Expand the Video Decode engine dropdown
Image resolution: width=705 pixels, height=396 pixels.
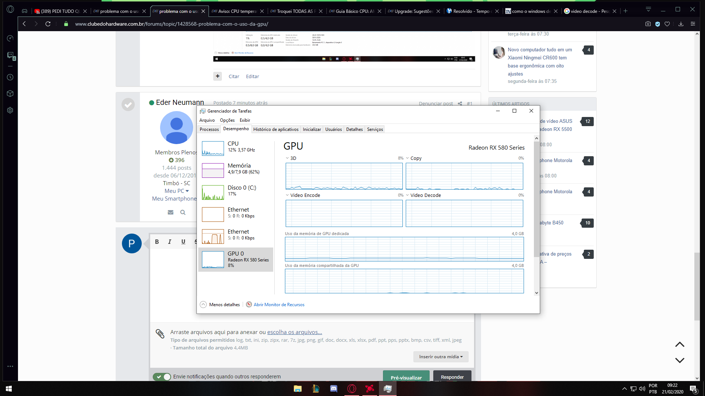[408, 195]
